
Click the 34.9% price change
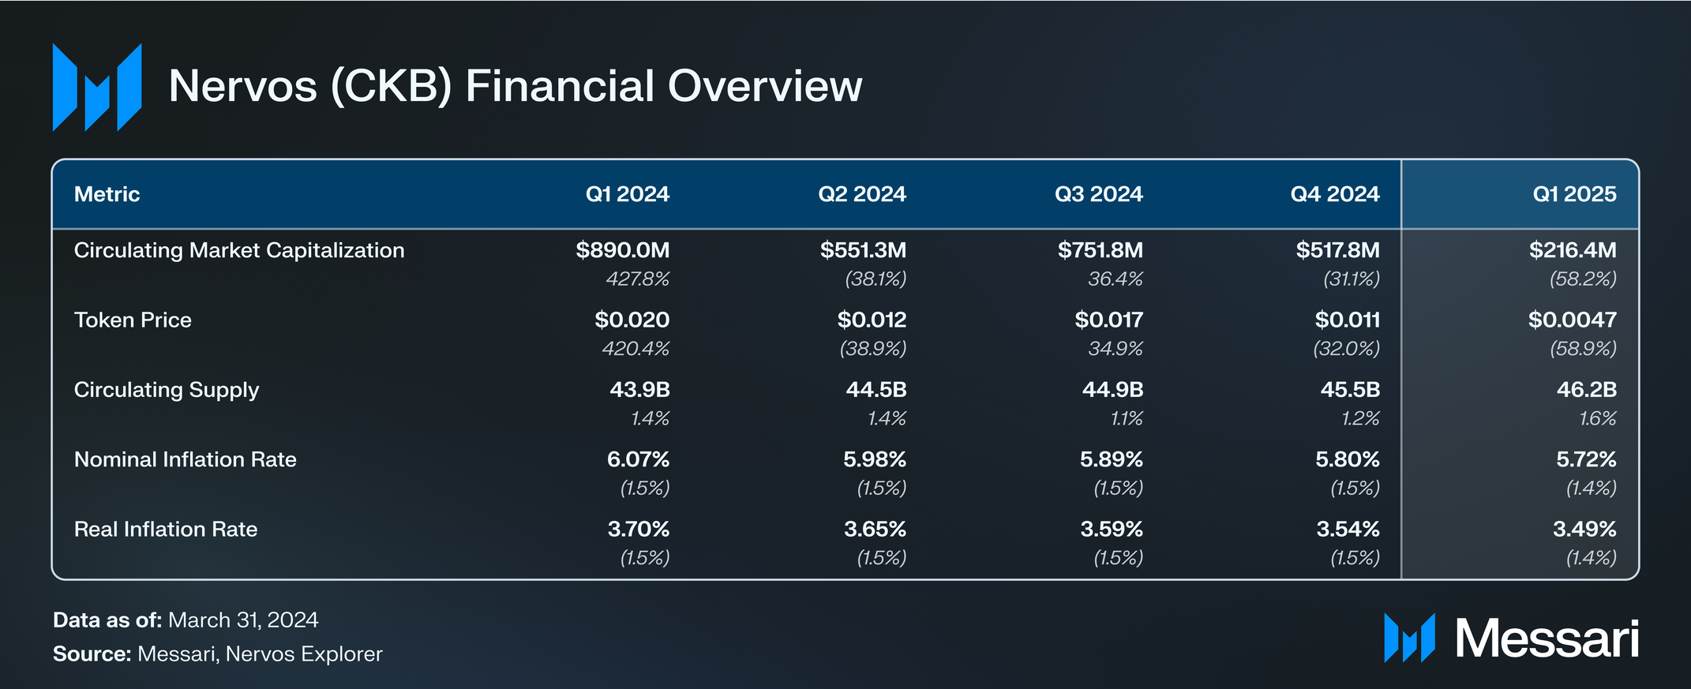pyautogui.click(x=1115, y=348)
